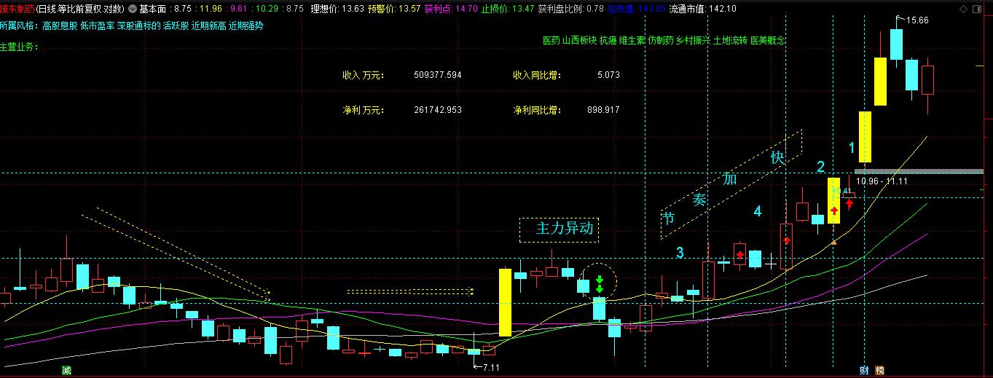The width and height of the screenshot is (993, 378).
Task: Select the 活跃股 style tag
Action: [x=176, y=25]
